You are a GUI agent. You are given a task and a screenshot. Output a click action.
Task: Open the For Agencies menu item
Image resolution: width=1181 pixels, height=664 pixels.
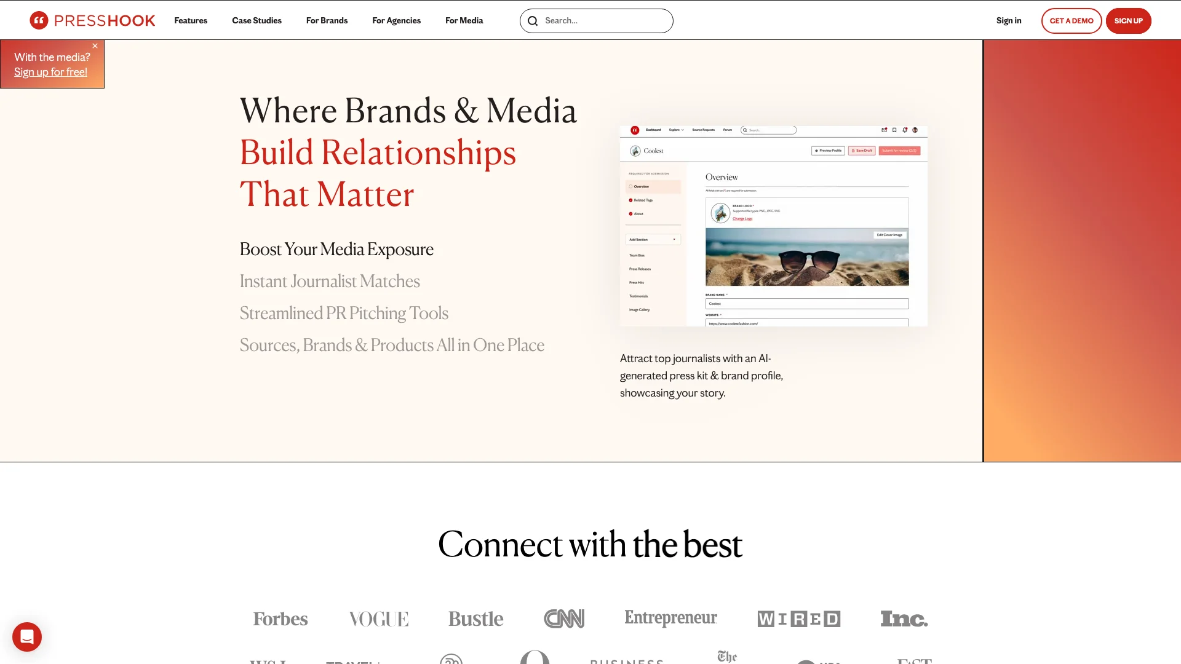tap(396, 21)
